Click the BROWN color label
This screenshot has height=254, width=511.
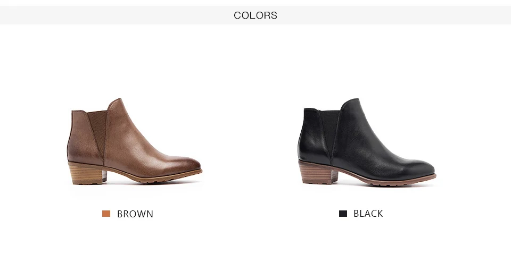pyautogui.click(x=135, y=214)
